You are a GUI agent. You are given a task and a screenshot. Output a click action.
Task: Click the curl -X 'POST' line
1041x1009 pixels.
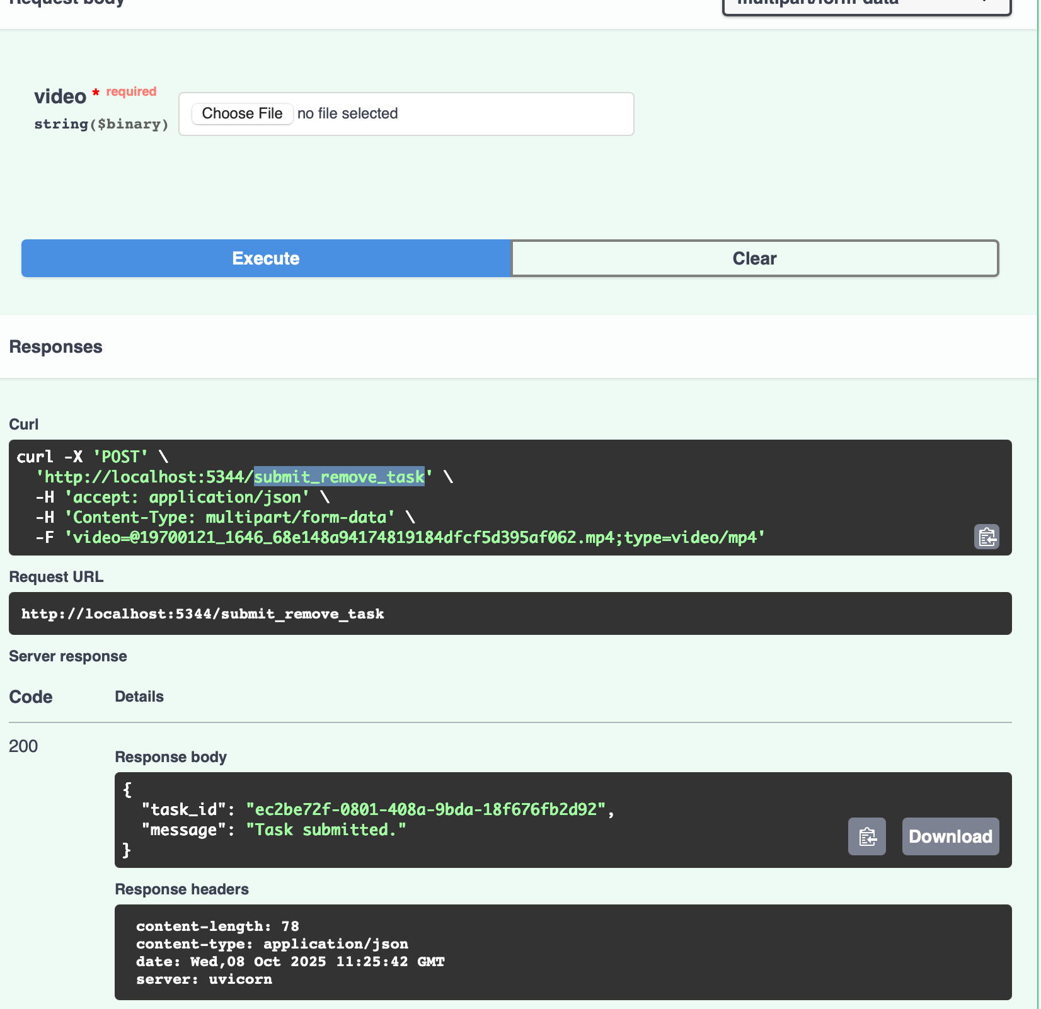93,457
